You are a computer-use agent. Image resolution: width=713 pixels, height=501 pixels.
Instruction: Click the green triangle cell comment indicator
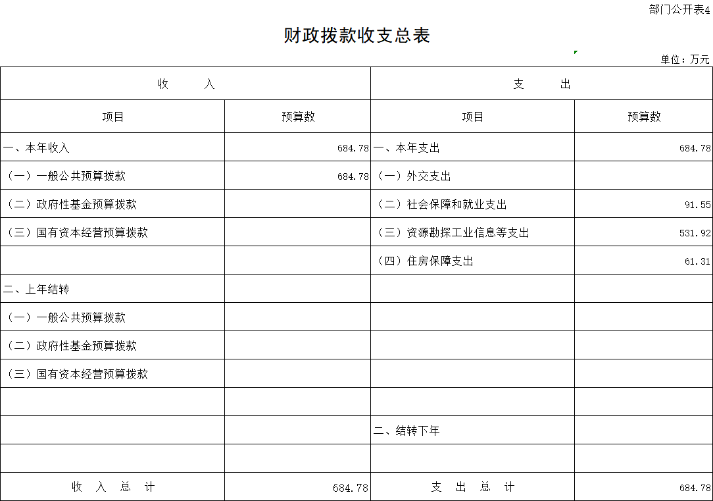click(576, 52)
